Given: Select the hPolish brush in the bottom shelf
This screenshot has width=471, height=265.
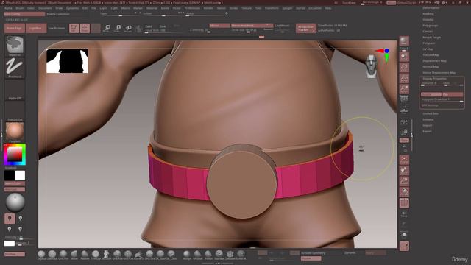Looking at the screenshot, I should coord(197,255).
